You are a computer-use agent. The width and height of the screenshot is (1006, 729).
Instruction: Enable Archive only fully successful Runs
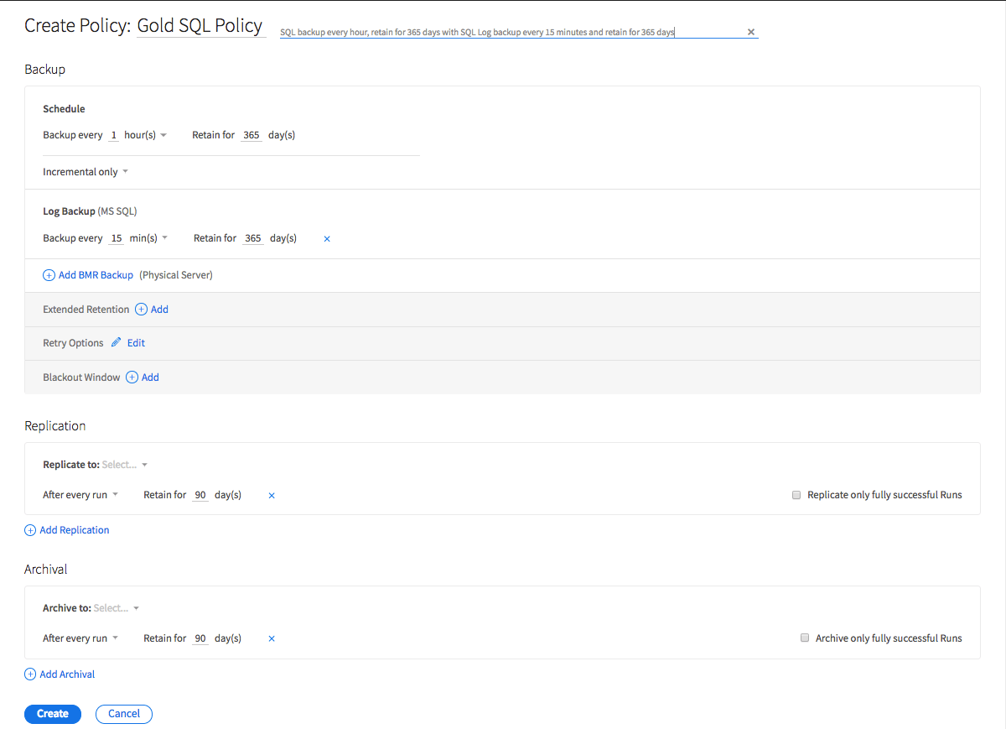(x=805, y=638)
